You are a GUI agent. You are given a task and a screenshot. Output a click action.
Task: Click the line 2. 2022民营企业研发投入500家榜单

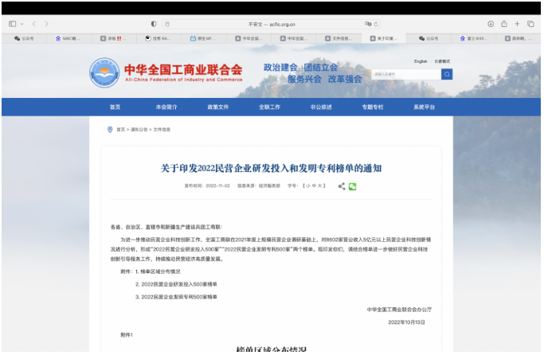click(176, 284)
